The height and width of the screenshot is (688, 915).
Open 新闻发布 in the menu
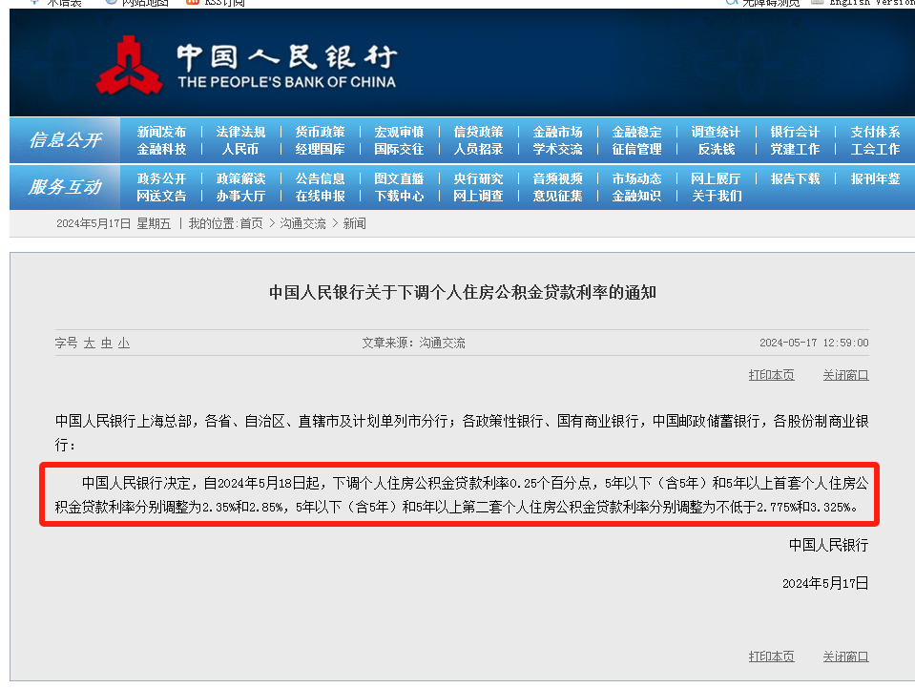click(x=161, y=132)
